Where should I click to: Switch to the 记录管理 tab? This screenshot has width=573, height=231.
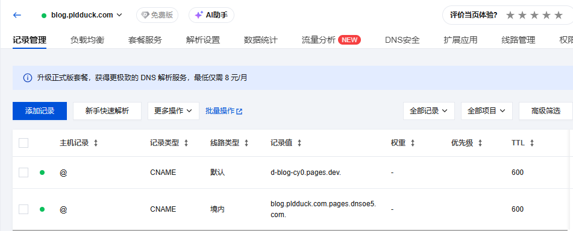point(30,40)
